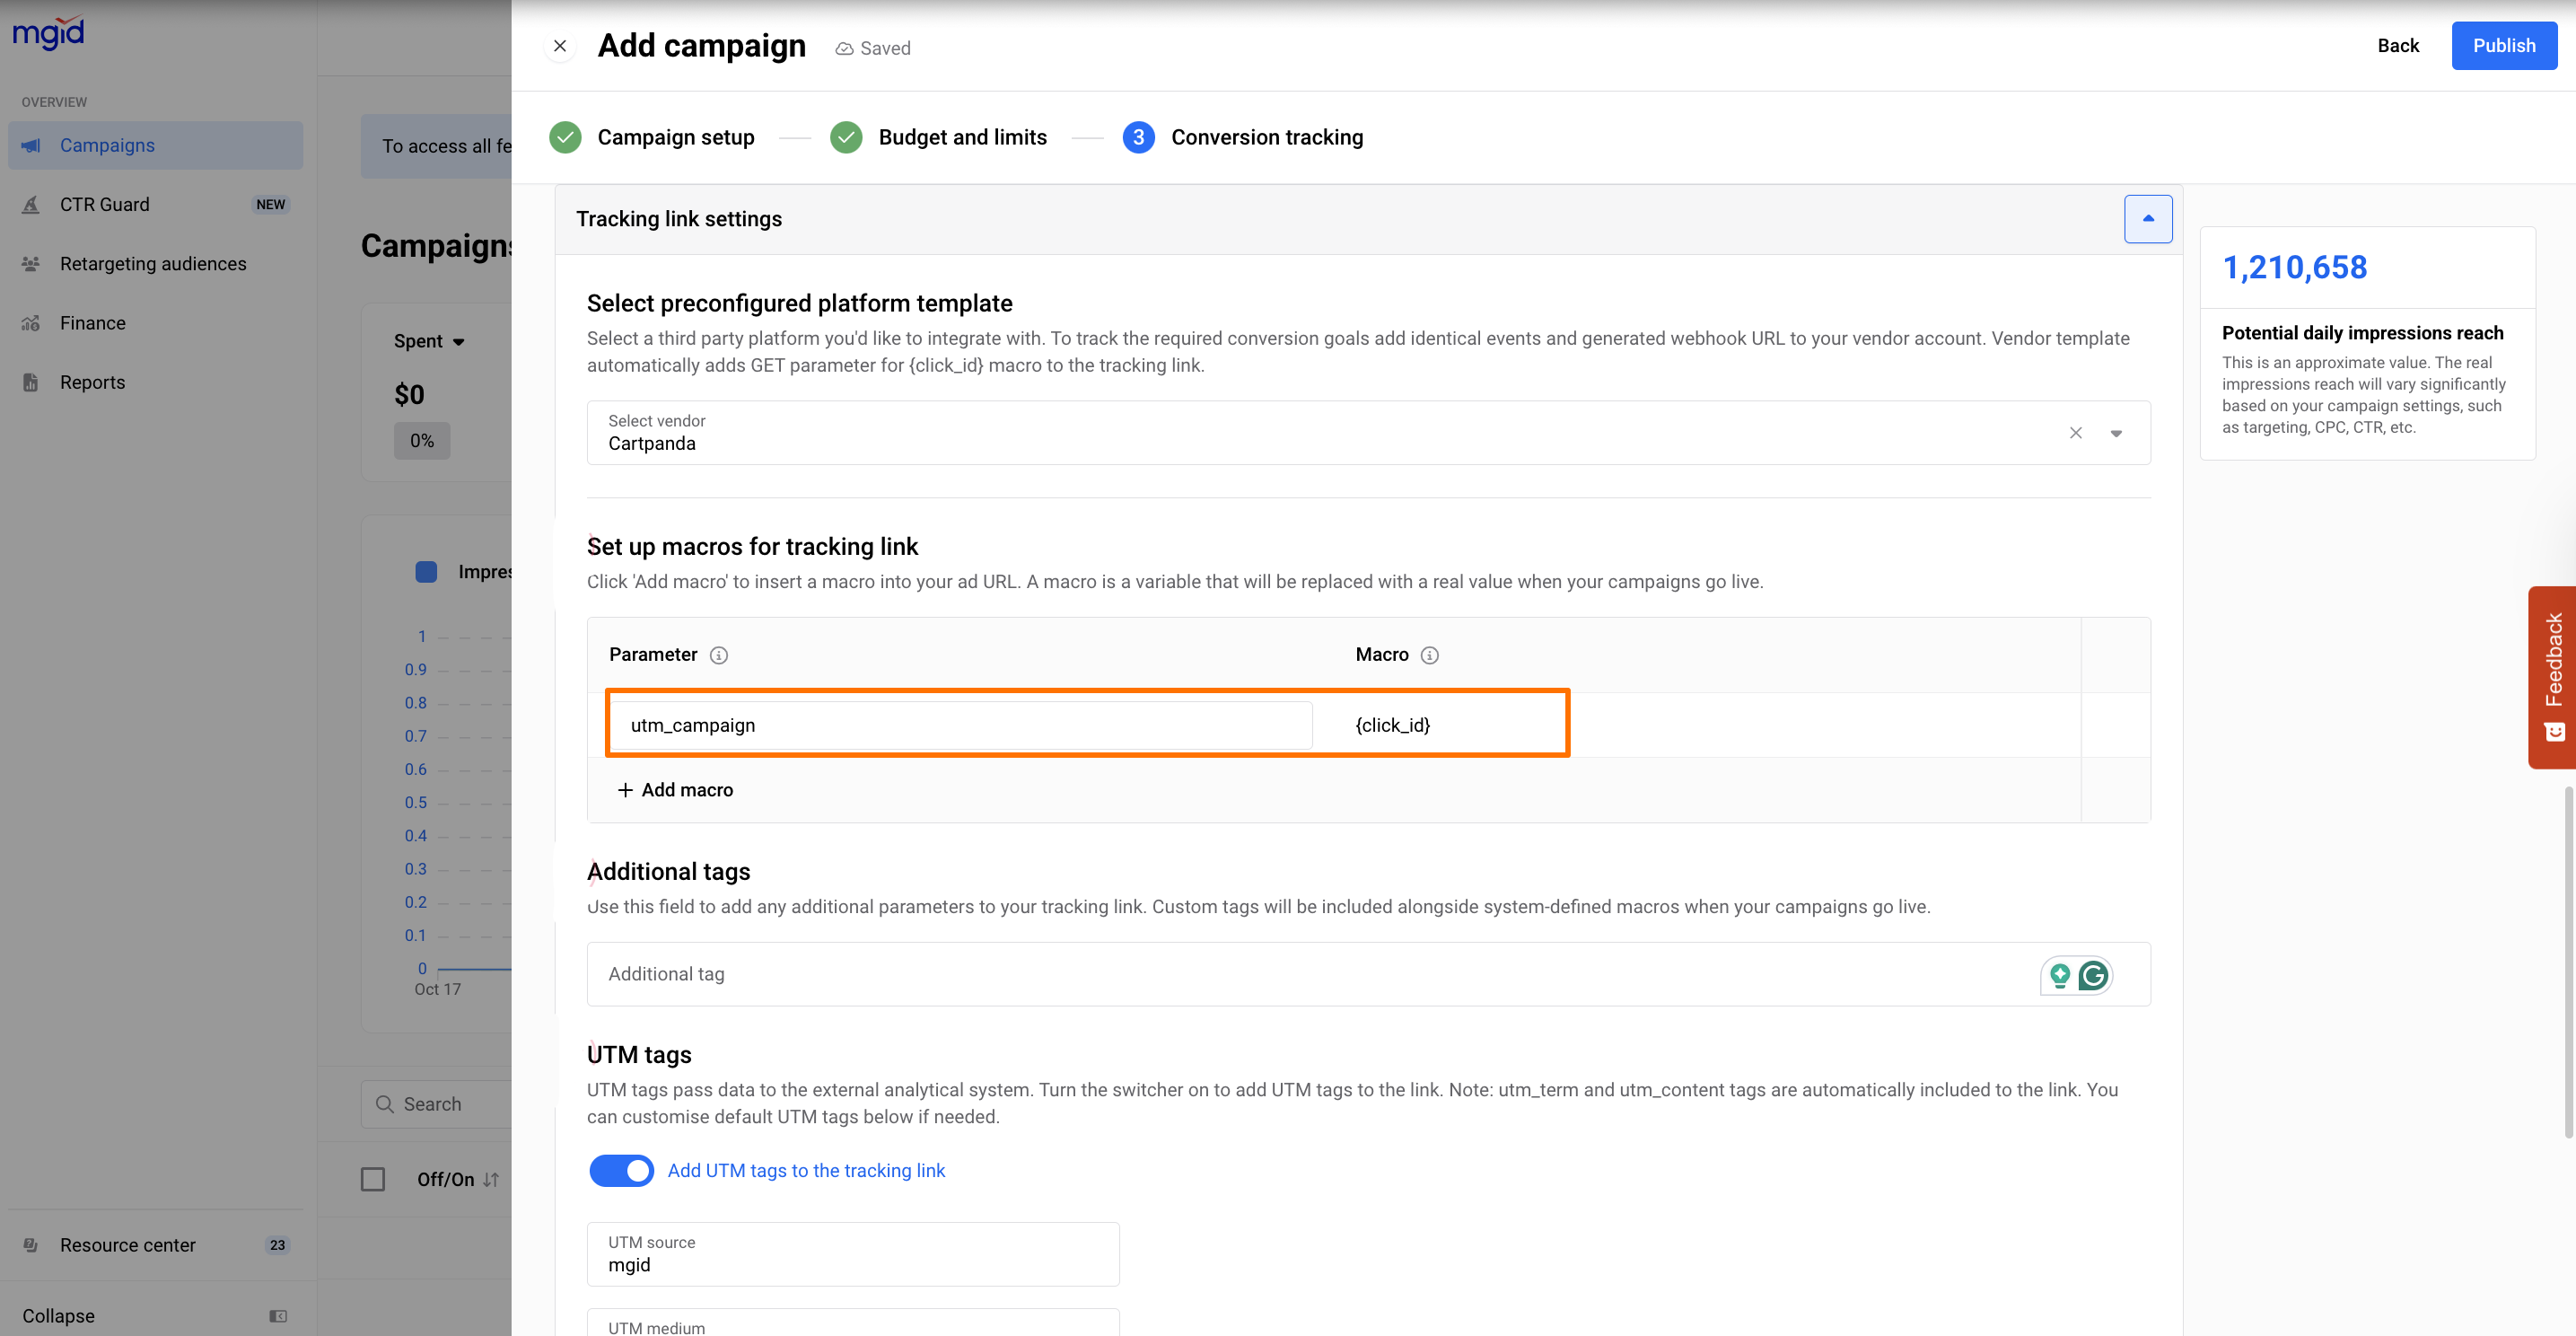Go to Campaign setup step
Viewport: 2576px width, 1336px height.
pos(675,137)
